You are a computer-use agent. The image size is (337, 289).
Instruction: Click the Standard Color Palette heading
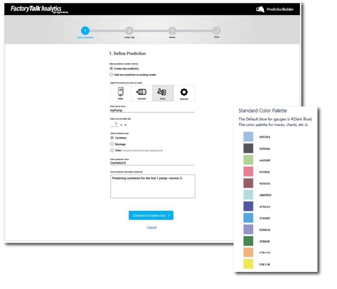tap(263, 111)
